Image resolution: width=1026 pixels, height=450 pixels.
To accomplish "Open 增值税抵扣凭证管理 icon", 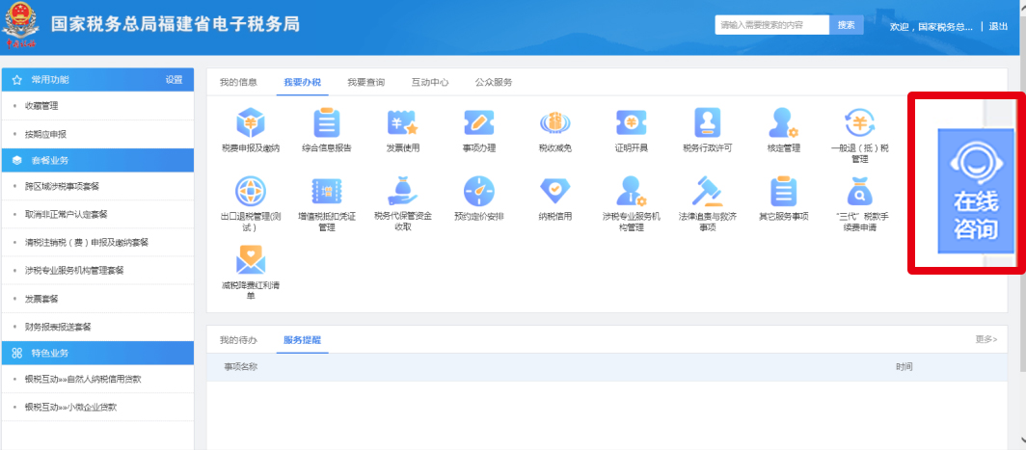I will (327, 191).
